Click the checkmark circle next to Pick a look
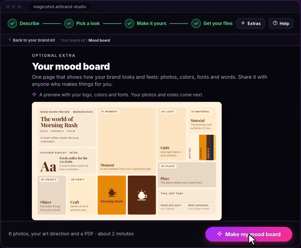 [69, 23]
